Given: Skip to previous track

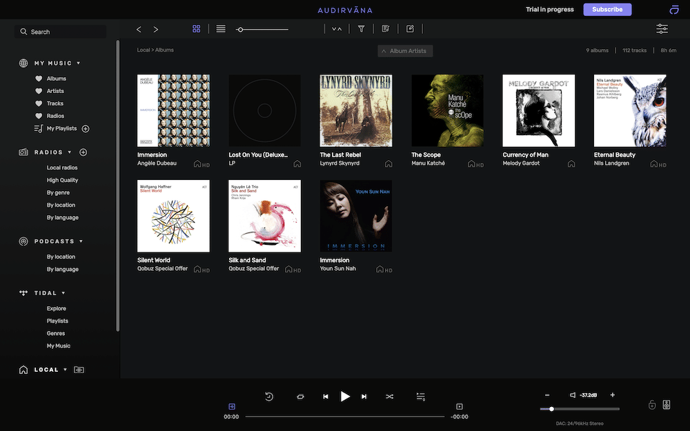Looking at the screenshot, I should tap(326, 397).
